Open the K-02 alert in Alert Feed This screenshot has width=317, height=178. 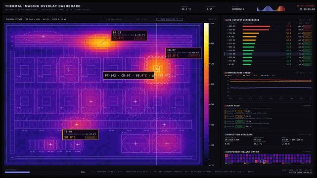(x=268, y=112)
